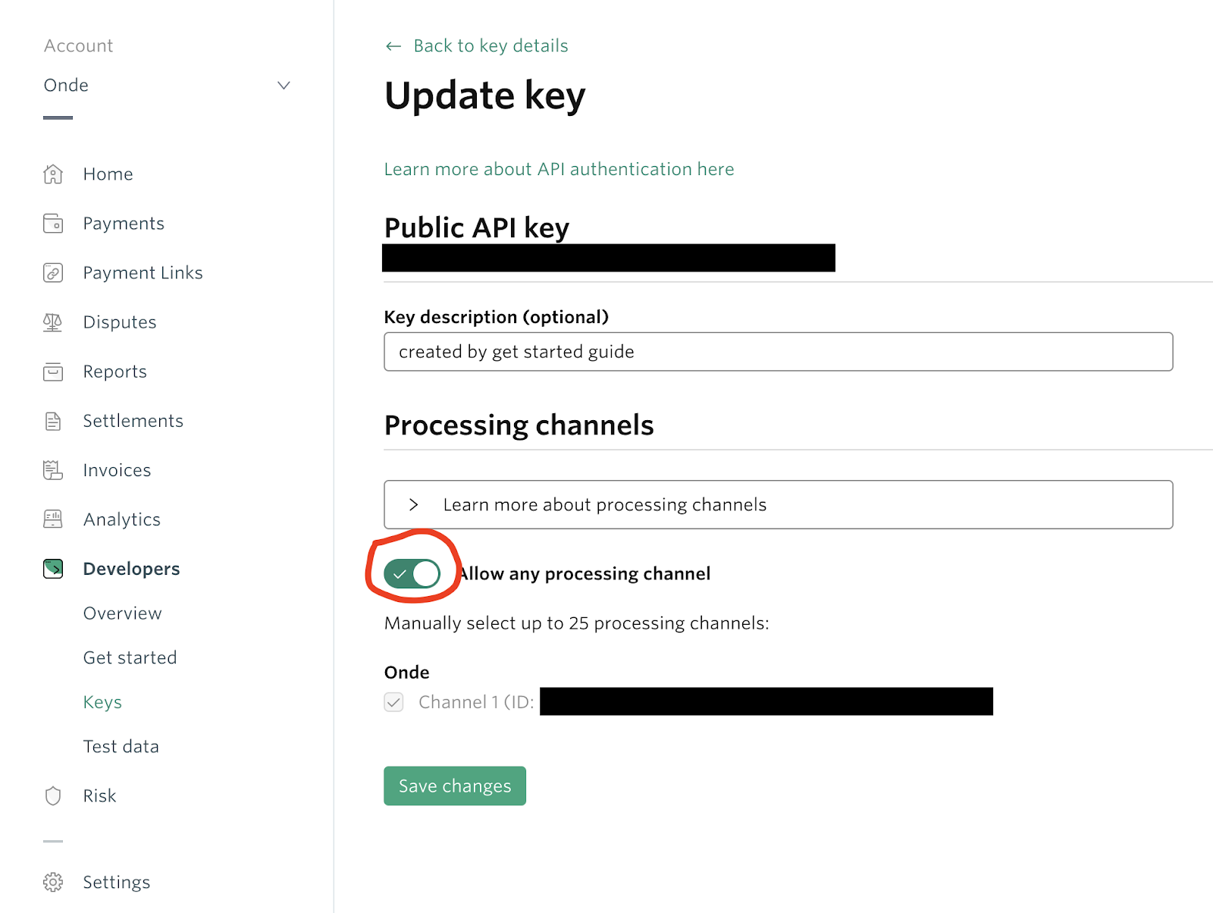Image resolution: width=1213 pixels, height=913 pixels.
Task: Open the Keys submenu item
Action: point(102,702)
